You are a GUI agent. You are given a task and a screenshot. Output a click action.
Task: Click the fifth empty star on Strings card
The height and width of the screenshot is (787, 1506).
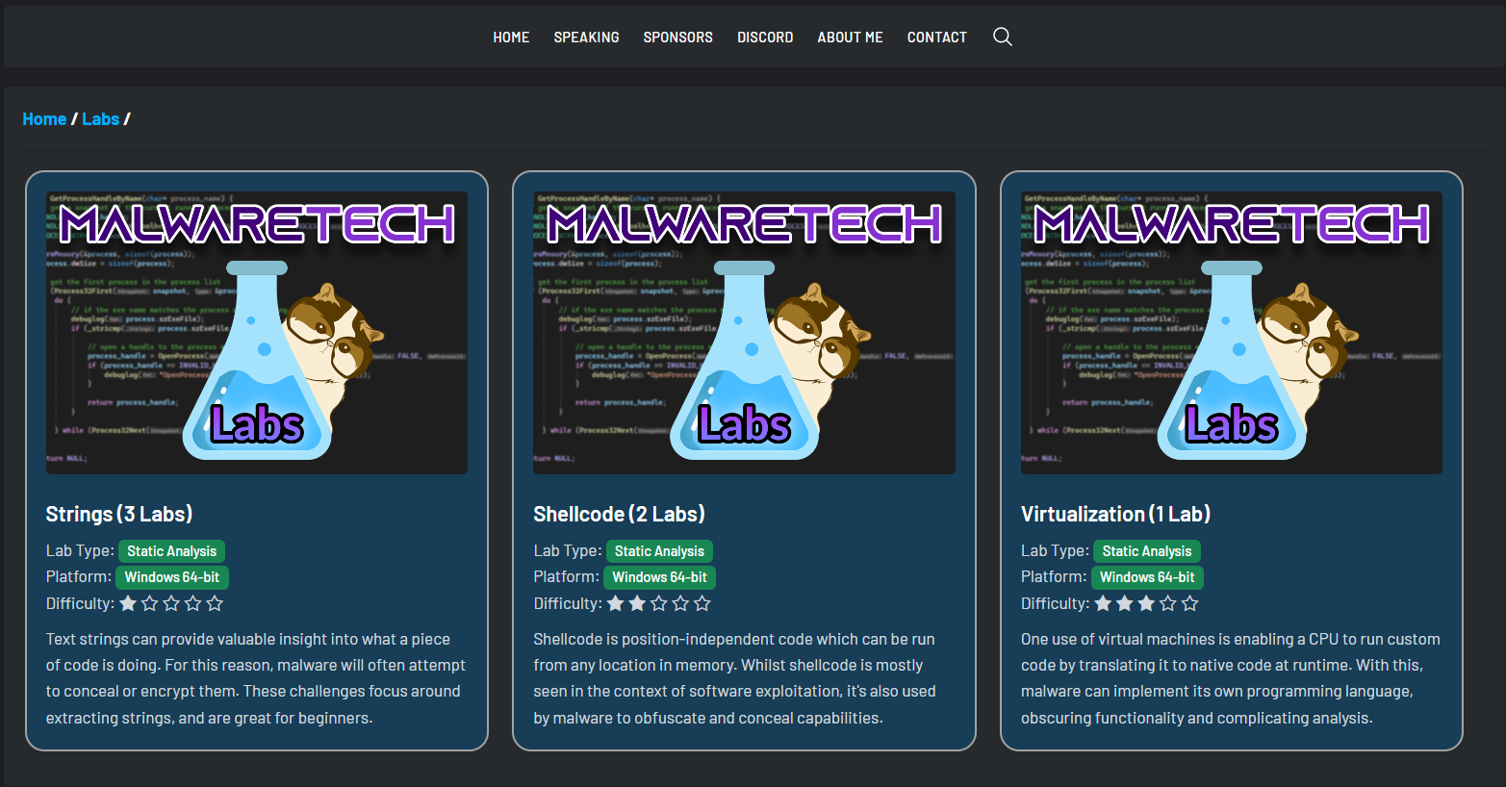pos(215,603)
